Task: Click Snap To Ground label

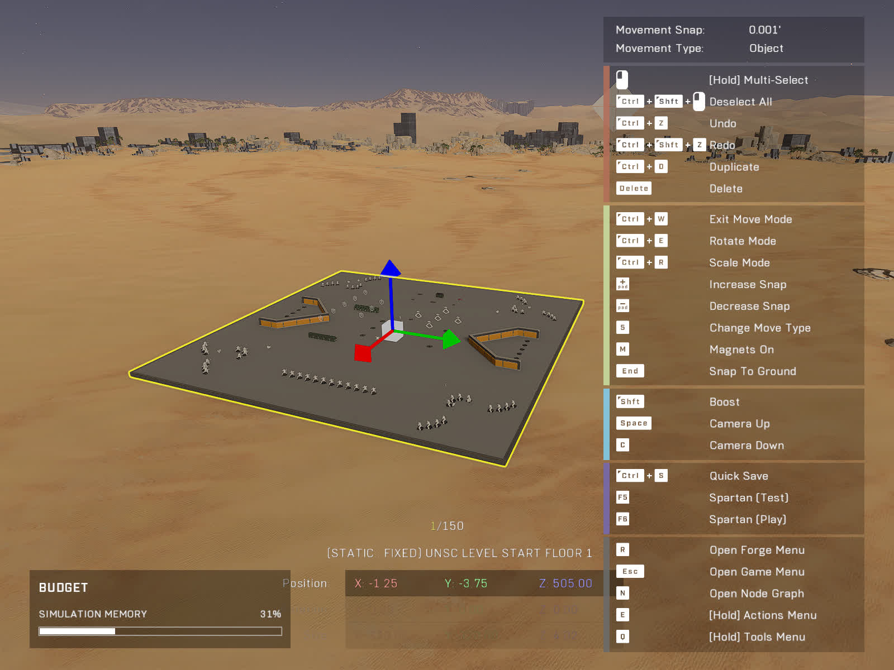Action: 753,371
